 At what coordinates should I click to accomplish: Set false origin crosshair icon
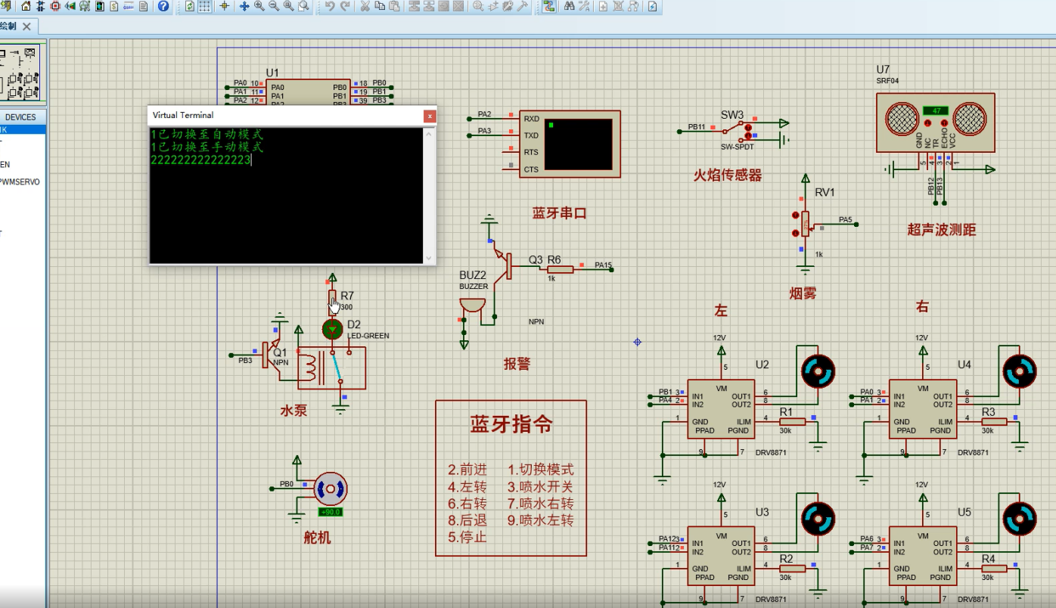point(225,6)
